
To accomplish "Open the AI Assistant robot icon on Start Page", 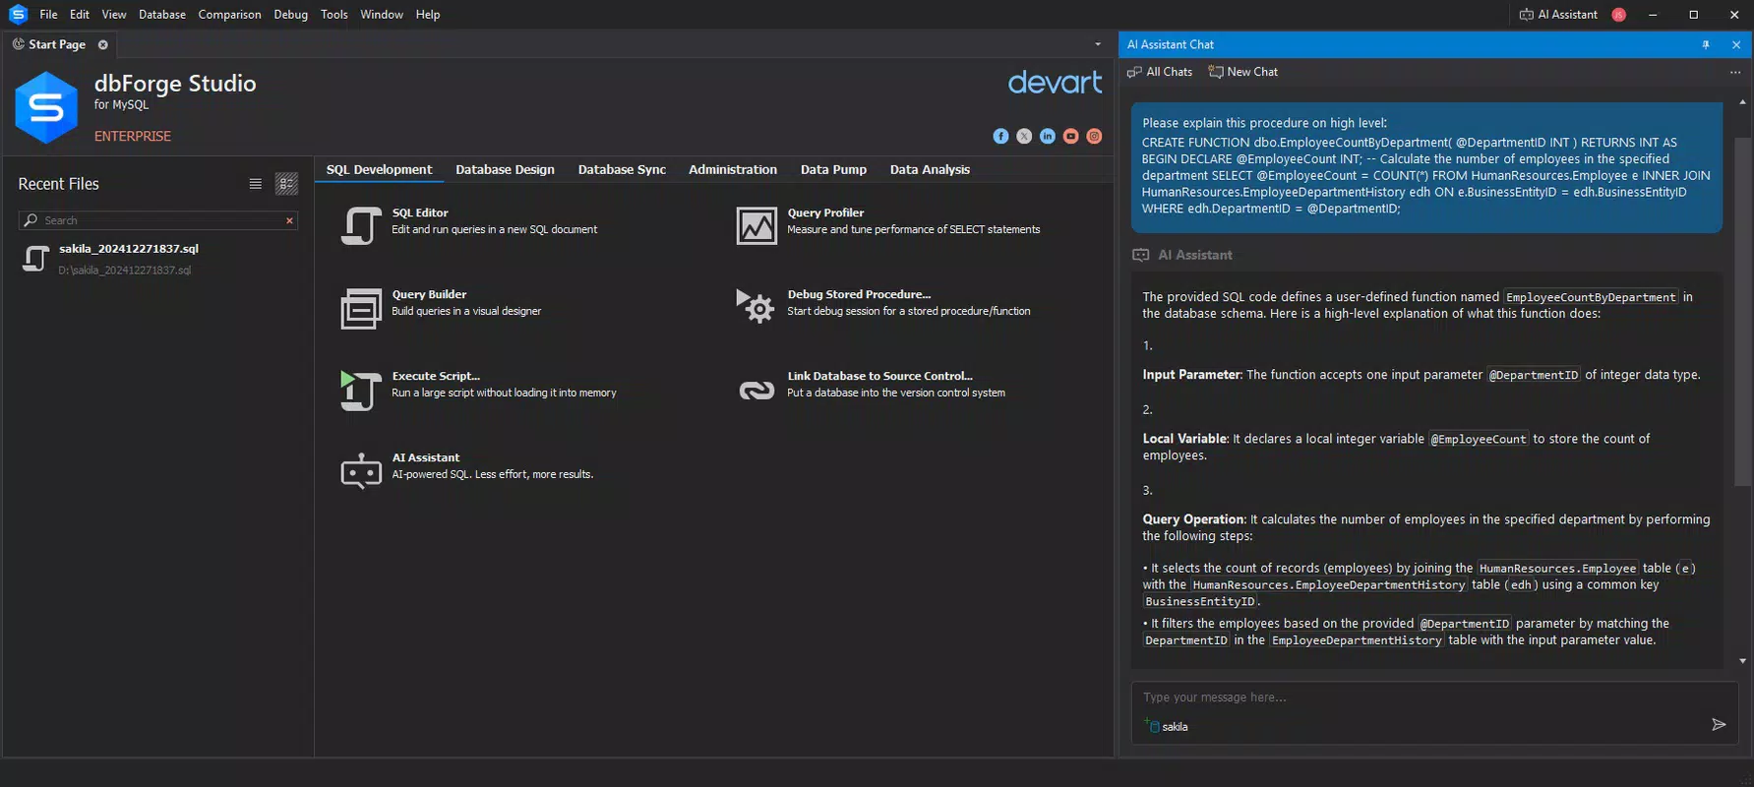I will point(361,471).
